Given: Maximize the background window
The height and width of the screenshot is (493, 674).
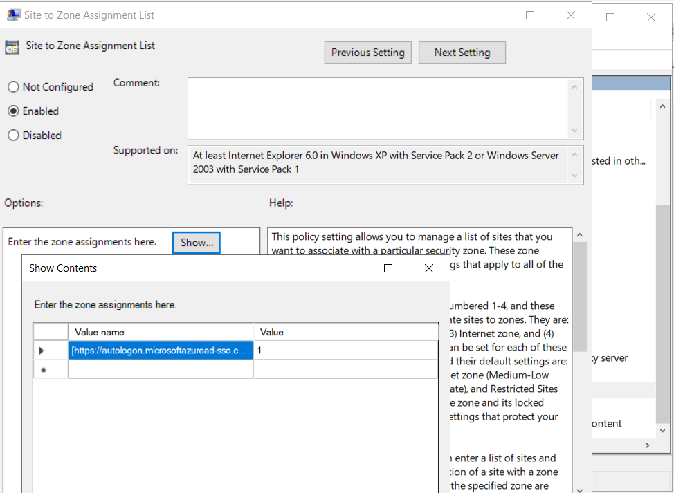Looking at the screenshot, I should (610, 17).
